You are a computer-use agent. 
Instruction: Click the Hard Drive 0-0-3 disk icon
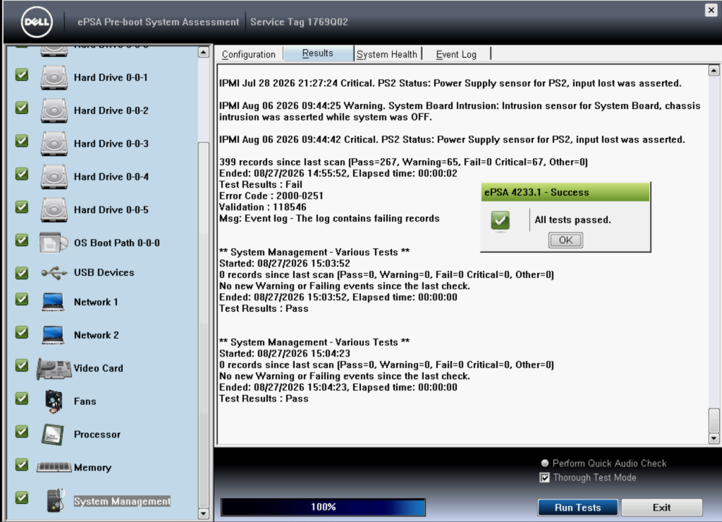pyautogui.click(x=54, y=144)
